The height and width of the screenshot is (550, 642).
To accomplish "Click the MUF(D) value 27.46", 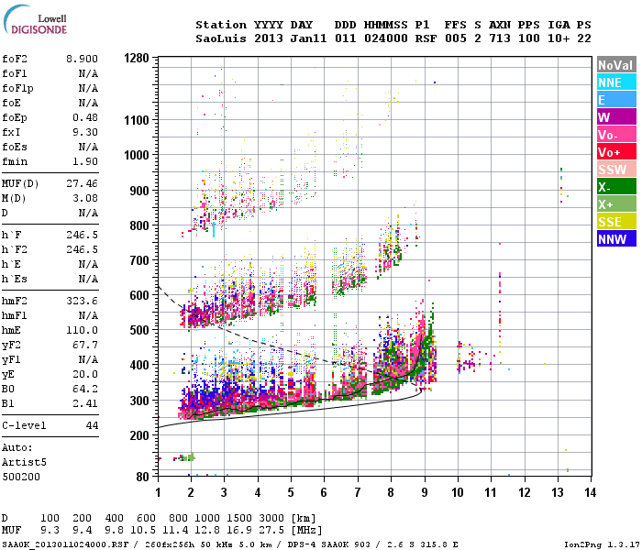I will click(x=82, y=183).
